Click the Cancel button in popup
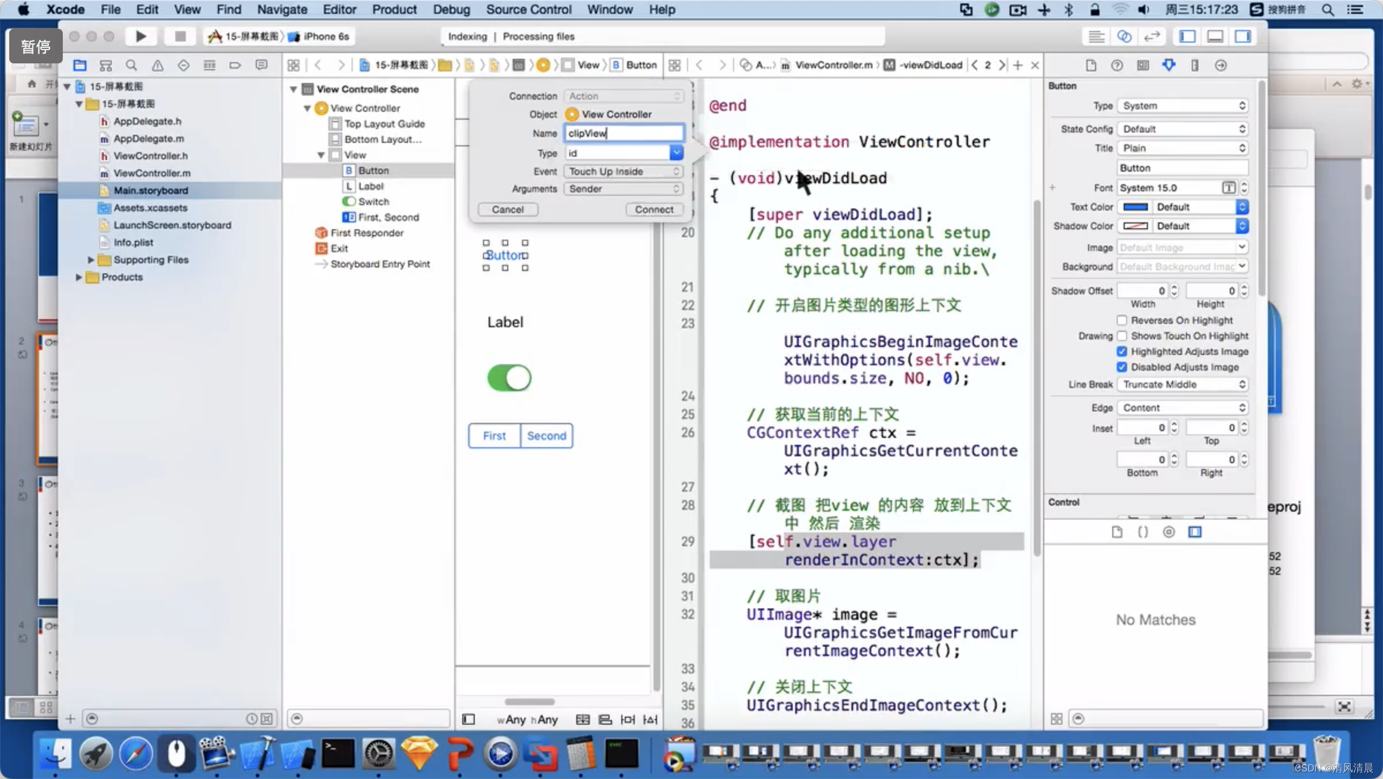1383x779 pixels. (507, 210)
